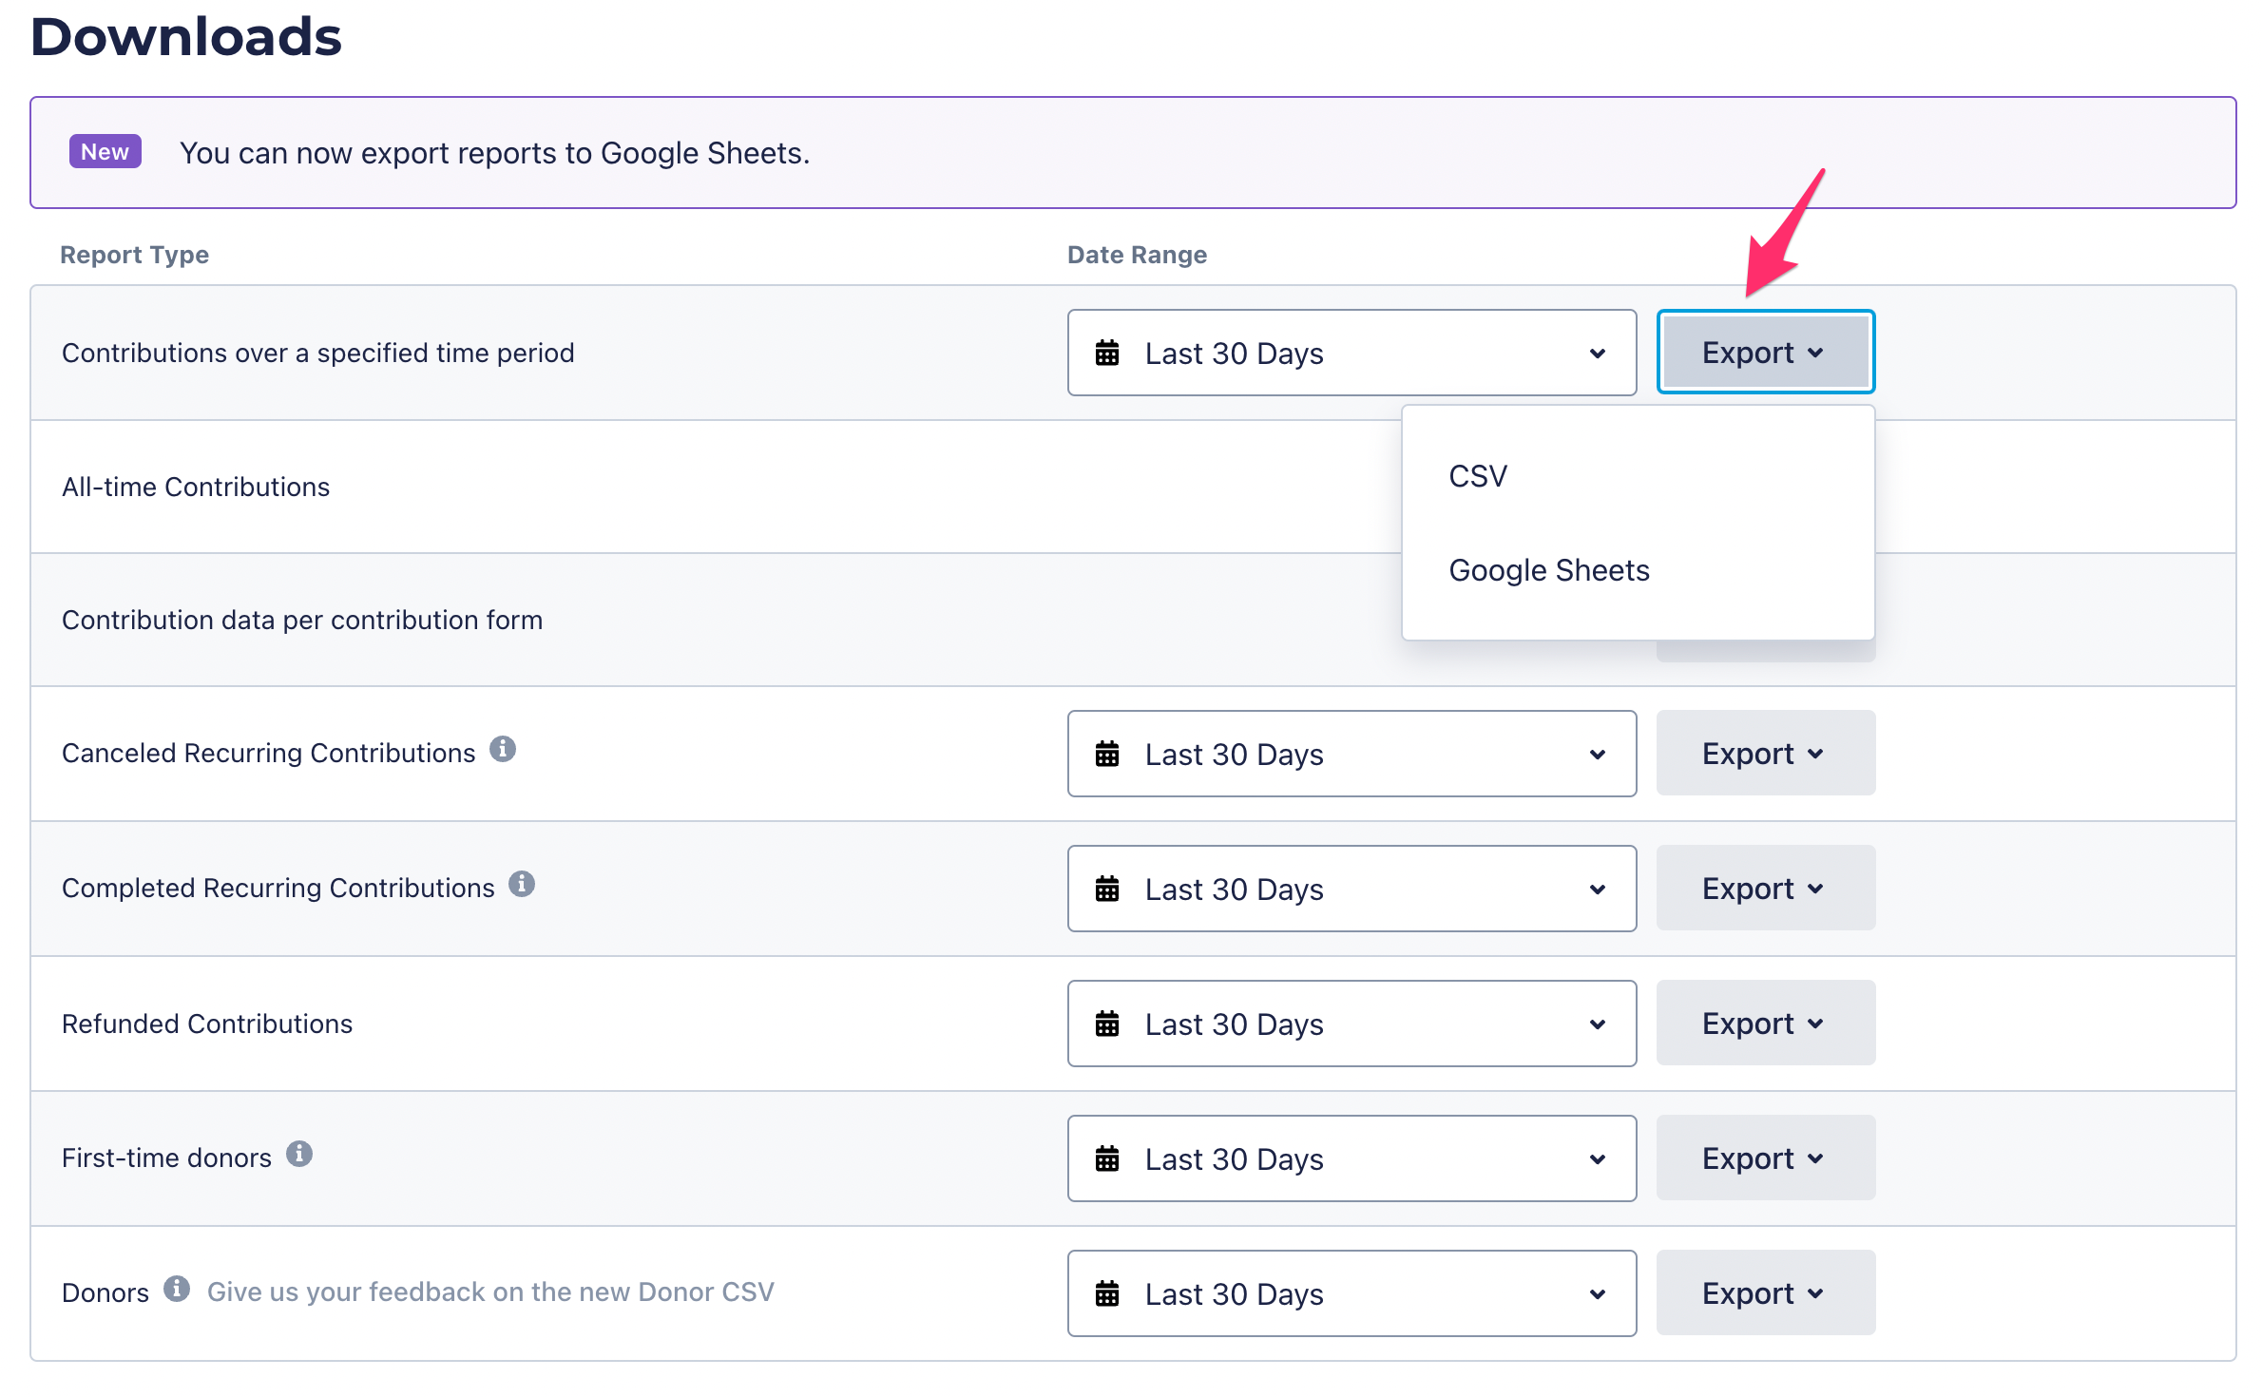Open date range dropdown for First-time donors
This screenshot has width=2262, height=1397.
1351,1158
